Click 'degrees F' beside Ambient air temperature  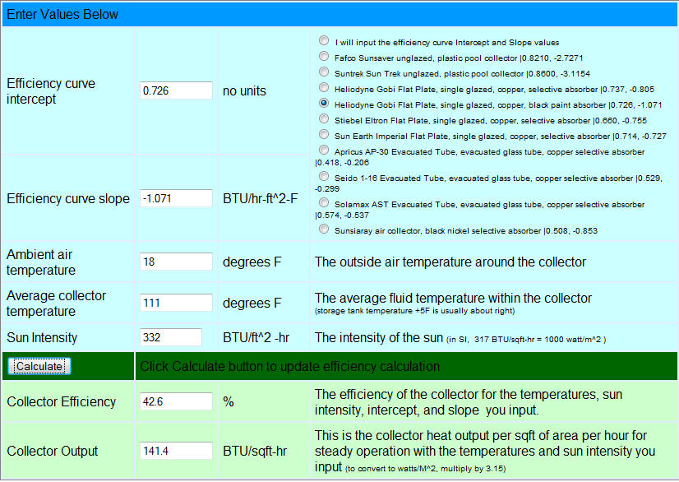tap(252, 262)
